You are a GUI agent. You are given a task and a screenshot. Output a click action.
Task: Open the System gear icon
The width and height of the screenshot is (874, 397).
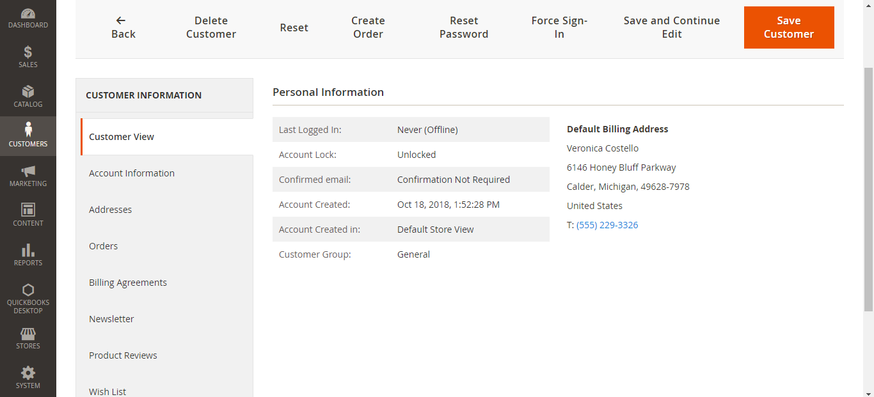(x=28, y=373)
